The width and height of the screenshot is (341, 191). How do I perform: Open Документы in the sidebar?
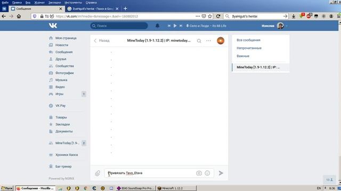[x=64, y=131]
